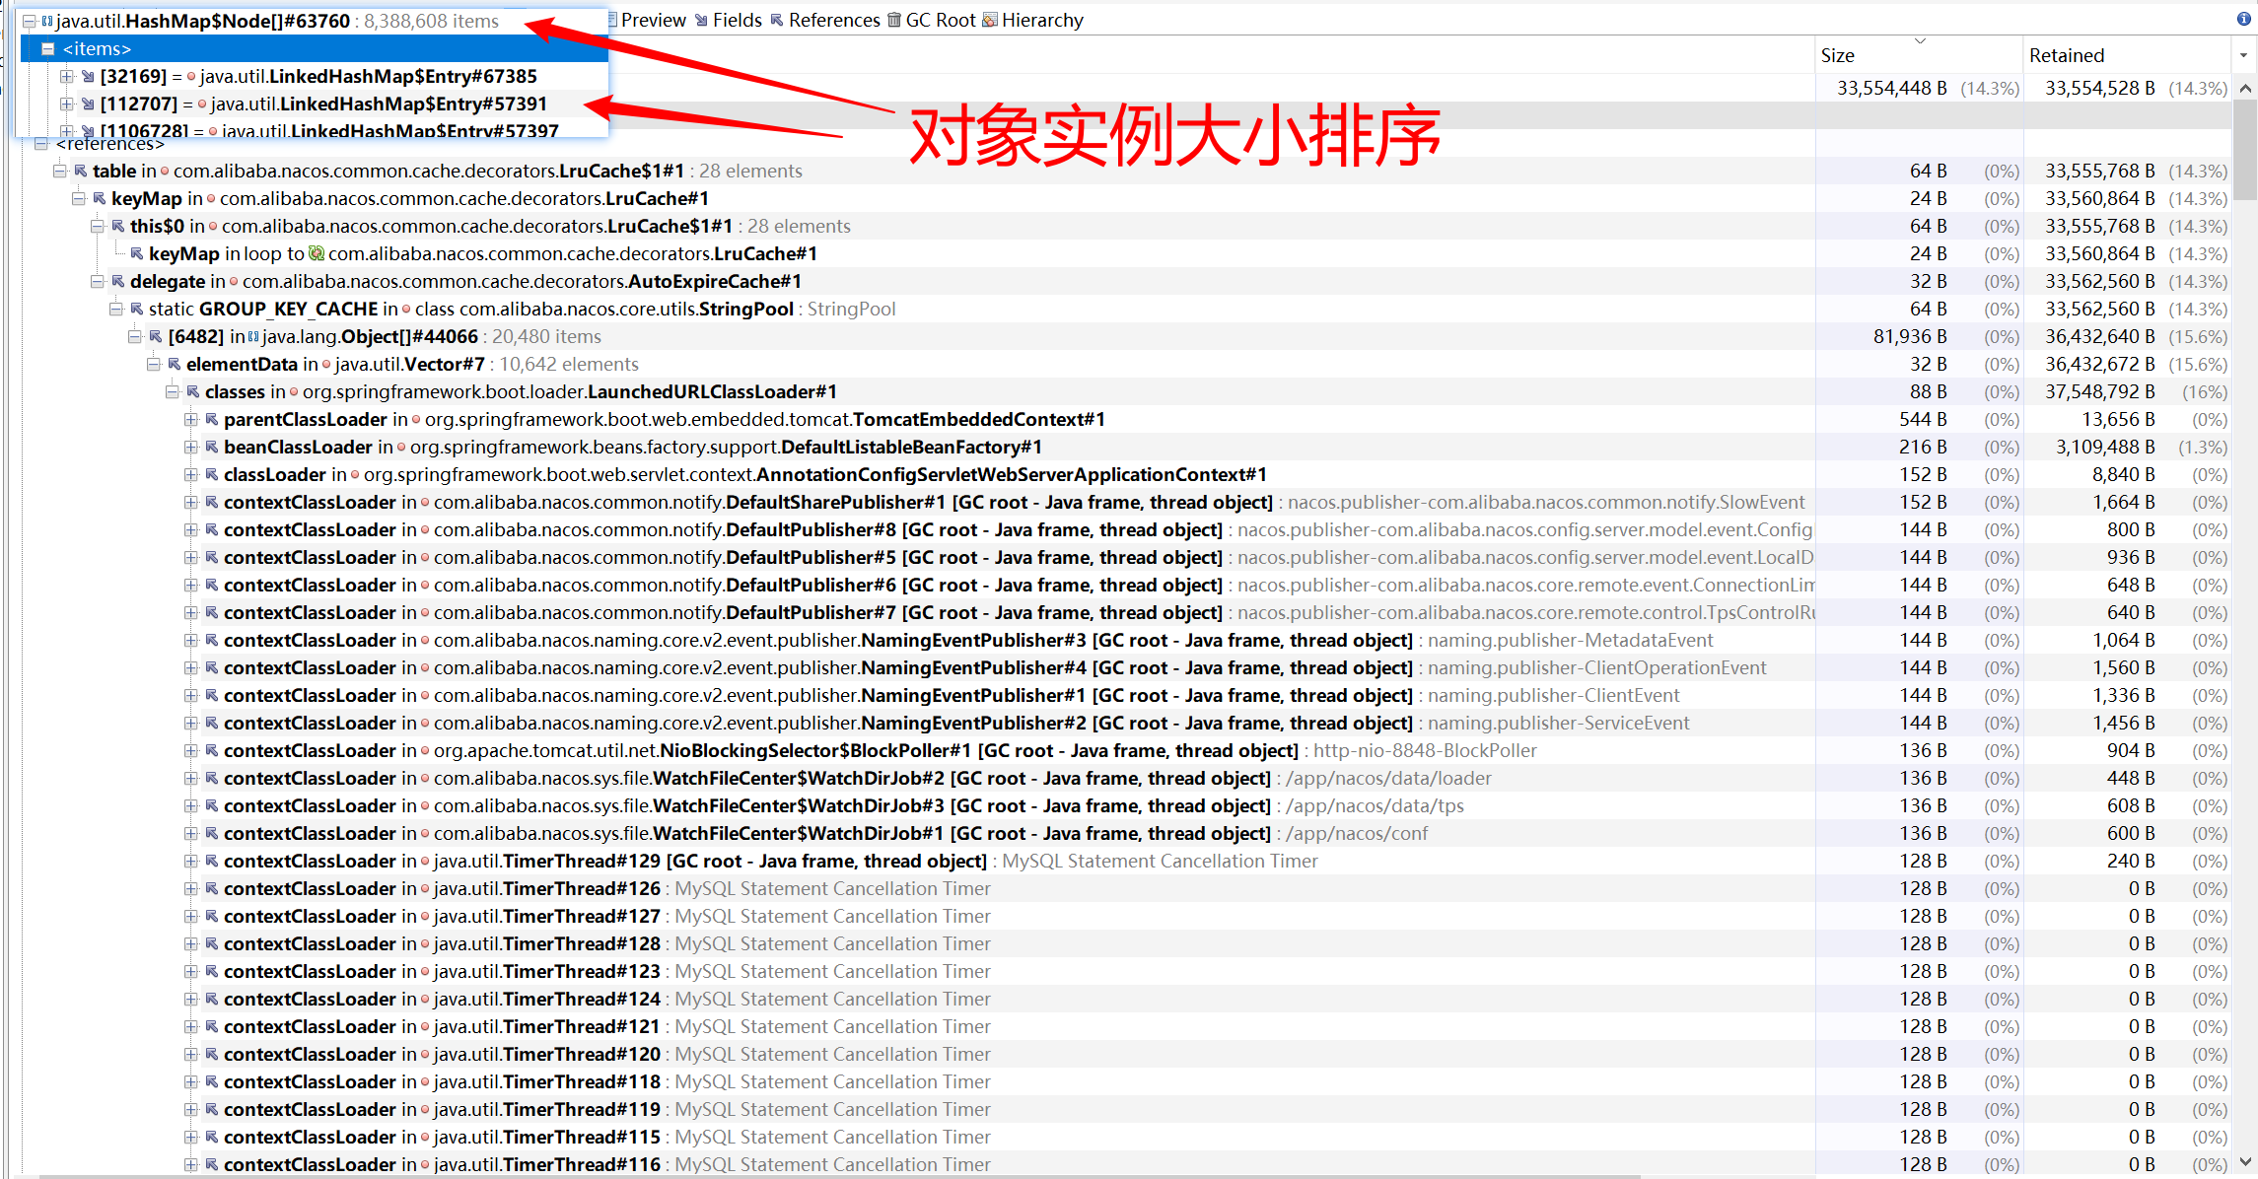Open the Retained column options dropdown
The height and width of the screenshot is (1179, 2258).
(2245, 54)
